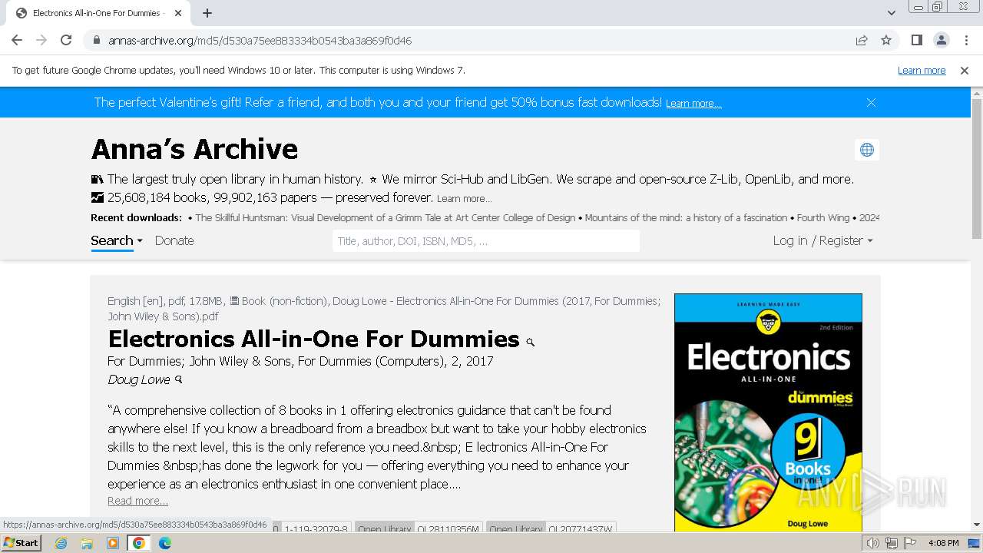Select the Electronics All-in-One For Dummies tab

(100, 13)
